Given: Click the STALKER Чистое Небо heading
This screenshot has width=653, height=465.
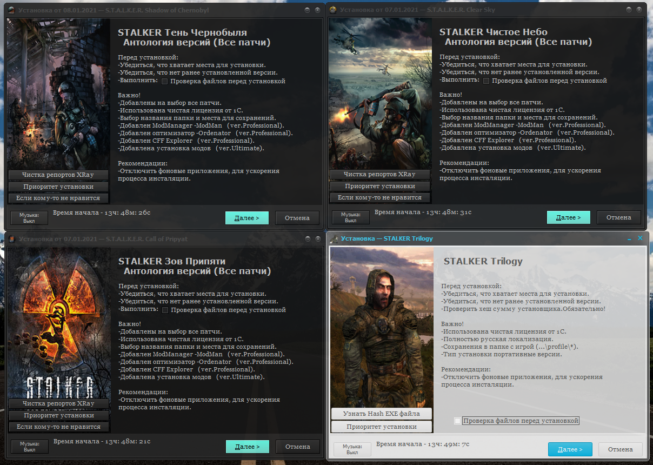Looking at the screenshot, I should click(x=493, y=32).
